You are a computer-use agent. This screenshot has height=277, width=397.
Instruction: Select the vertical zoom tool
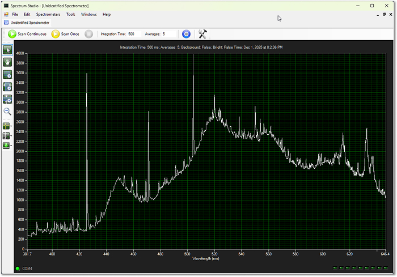click(x=7, y=99)
